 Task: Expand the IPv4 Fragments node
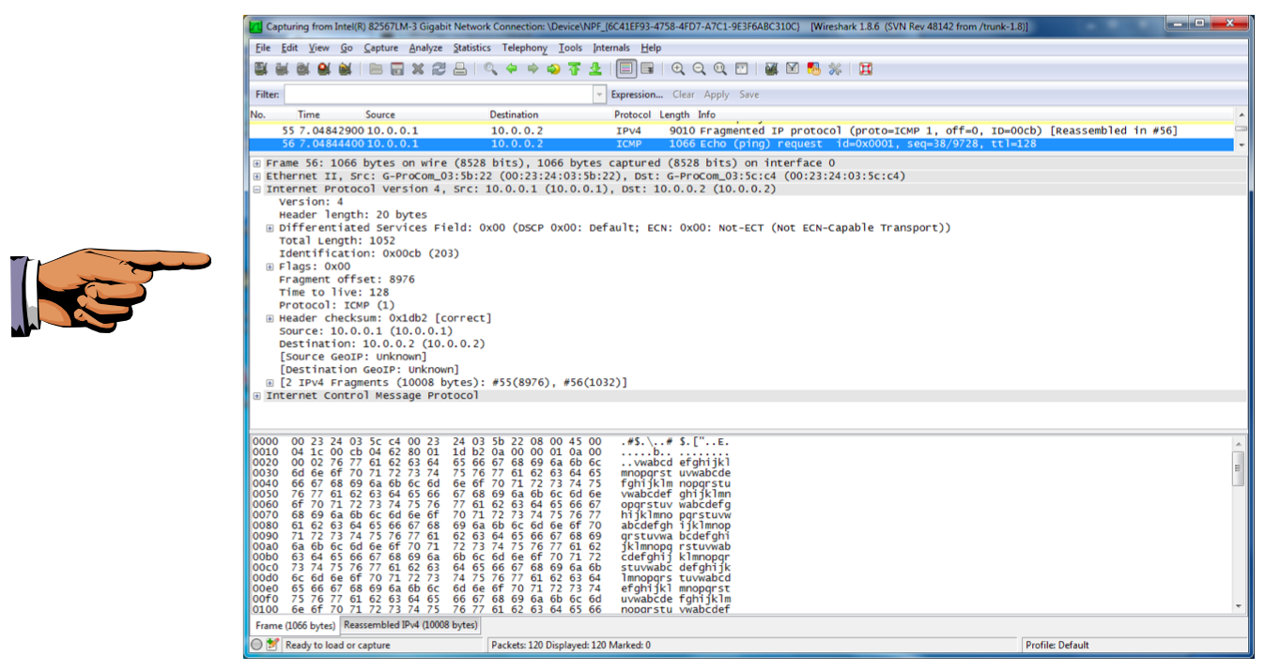pos(270,383)
